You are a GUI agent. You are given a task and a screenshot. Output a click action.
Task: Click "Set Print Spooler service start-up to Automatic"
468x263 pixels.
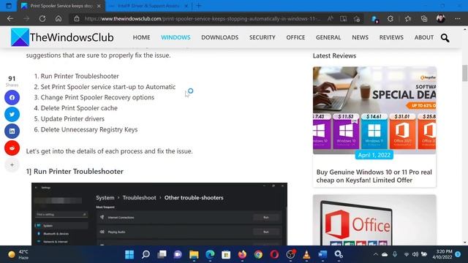108,87
